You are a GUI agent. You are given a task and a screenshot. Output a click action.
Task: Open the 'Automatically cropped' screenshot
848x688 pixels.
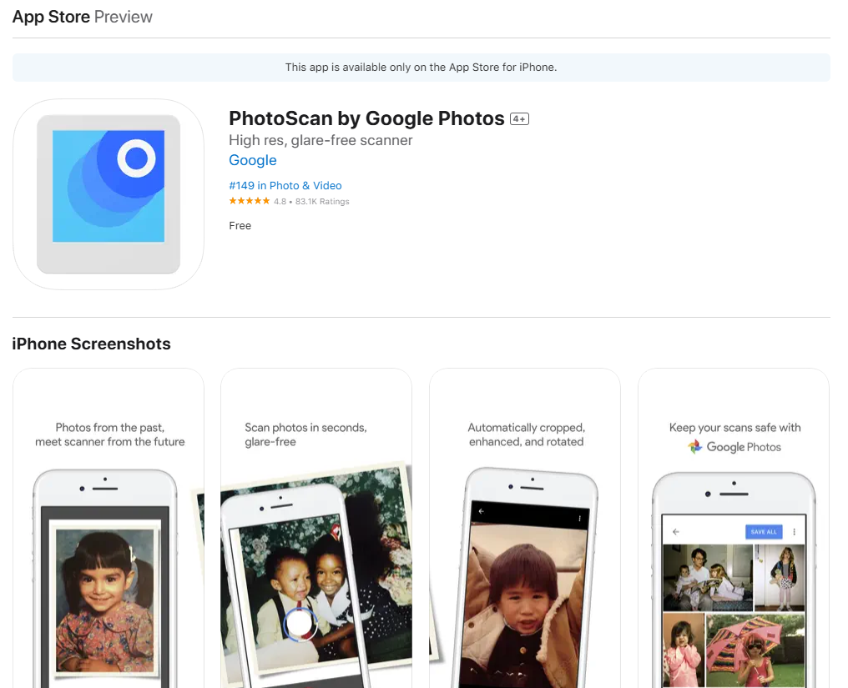pos(525,528)
